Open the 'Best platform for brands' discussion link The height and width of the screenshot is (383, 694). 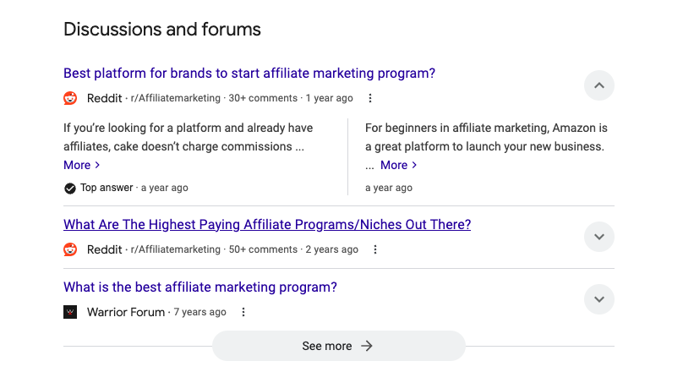click(x=249, y=73)
